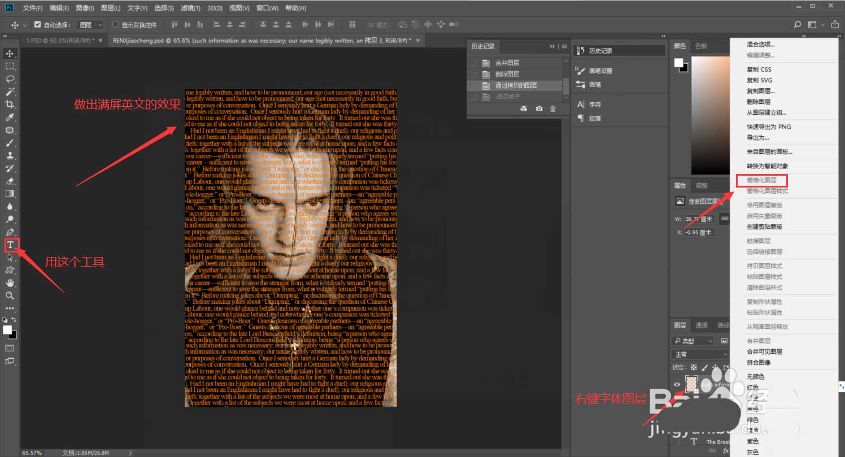Select the Eraser tool
The width and height of the screenshot is (845, 457).
(x=10, y=181)
